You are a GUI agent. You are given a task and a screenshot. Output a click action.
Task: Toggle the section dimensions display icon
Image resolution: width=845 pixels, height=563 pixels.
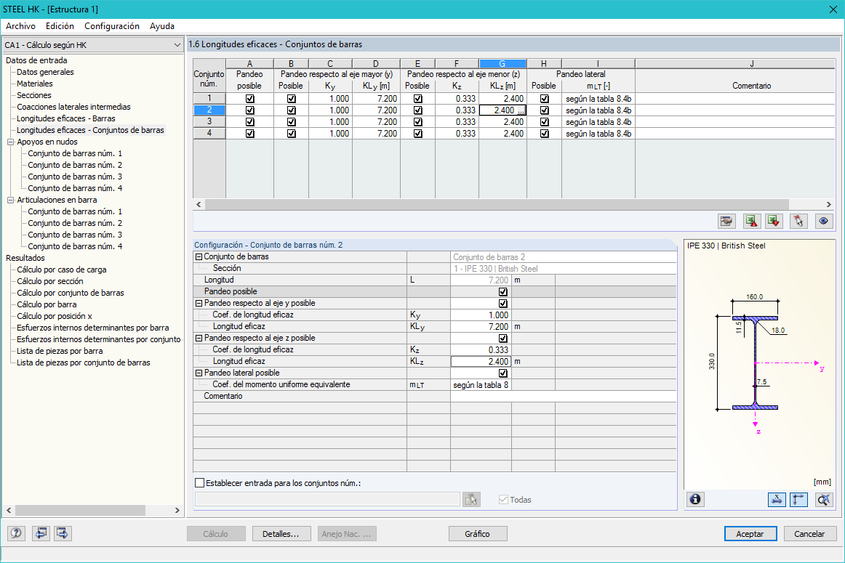coord(777,500)
